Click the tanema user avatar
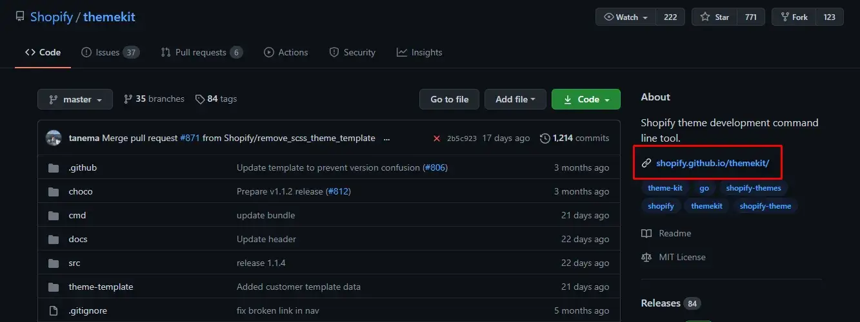This screenshot has width=860, height=322. coord(54,138)
